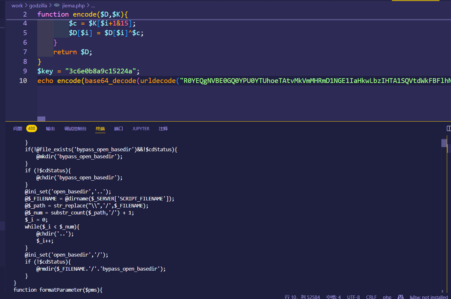Viewport: 451px width, 299px height.
Task: Click the '$c = $K[$i+1&15];' code line
Action: 102,23
